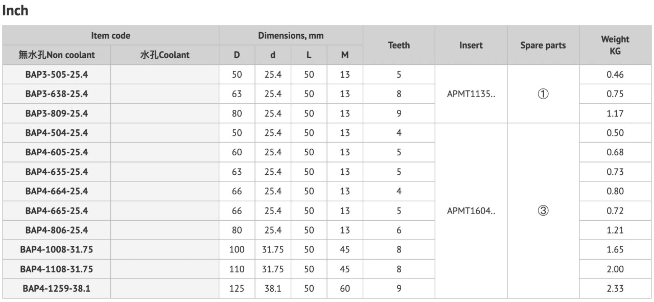The image size is (654, 302).
Task: Click the Coolant sub-header
Action: [x=165, y=55]
